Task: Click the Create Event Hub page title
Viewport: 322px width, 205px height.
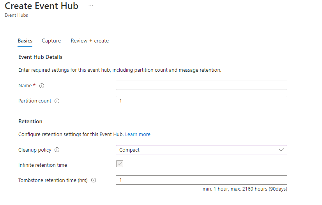Action: (x=41, y=6)
